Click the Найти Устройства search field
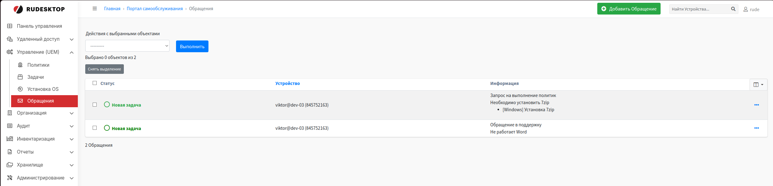 coord(699,9)
